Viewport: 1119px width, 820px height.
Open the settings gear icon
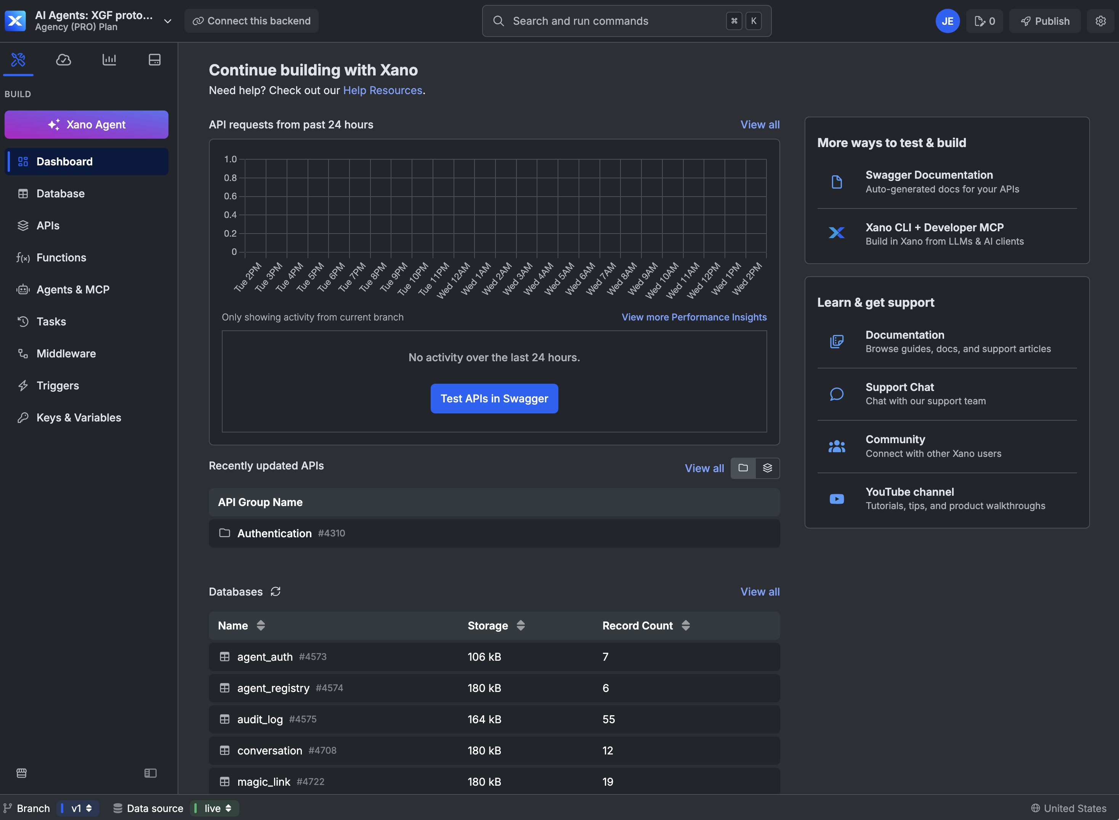[x=1101, y=21]
